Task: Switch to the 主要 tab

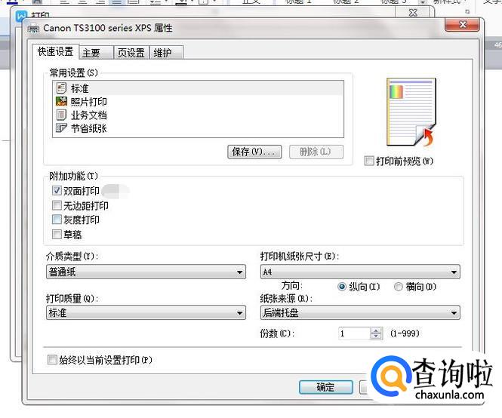Action: coord(97,53)
